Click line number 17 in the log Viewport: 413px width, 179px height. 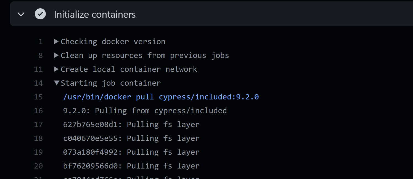click(38, 125)
